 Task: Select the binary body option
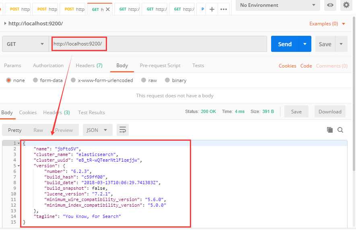click(167, 80)
